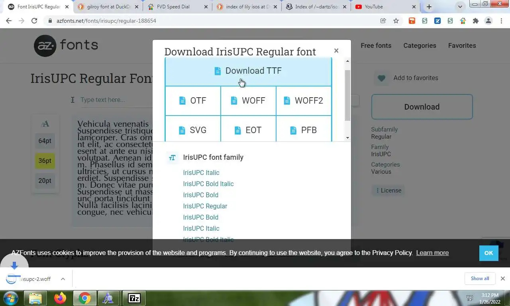View the font License
This screenshot has height=306, width=510.
(x=388, y=190)
